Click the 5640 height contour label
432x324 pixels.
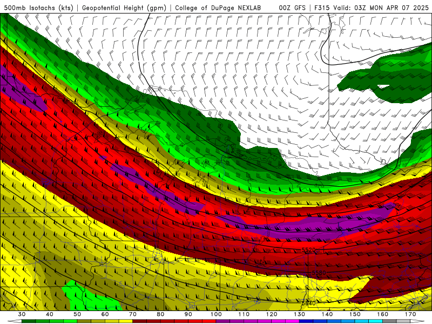[308, 303]
